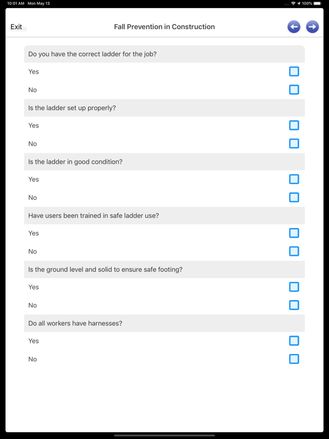Tick Yes for users trained in ladder use
The image size is (329, 439).
coord(294,233)
